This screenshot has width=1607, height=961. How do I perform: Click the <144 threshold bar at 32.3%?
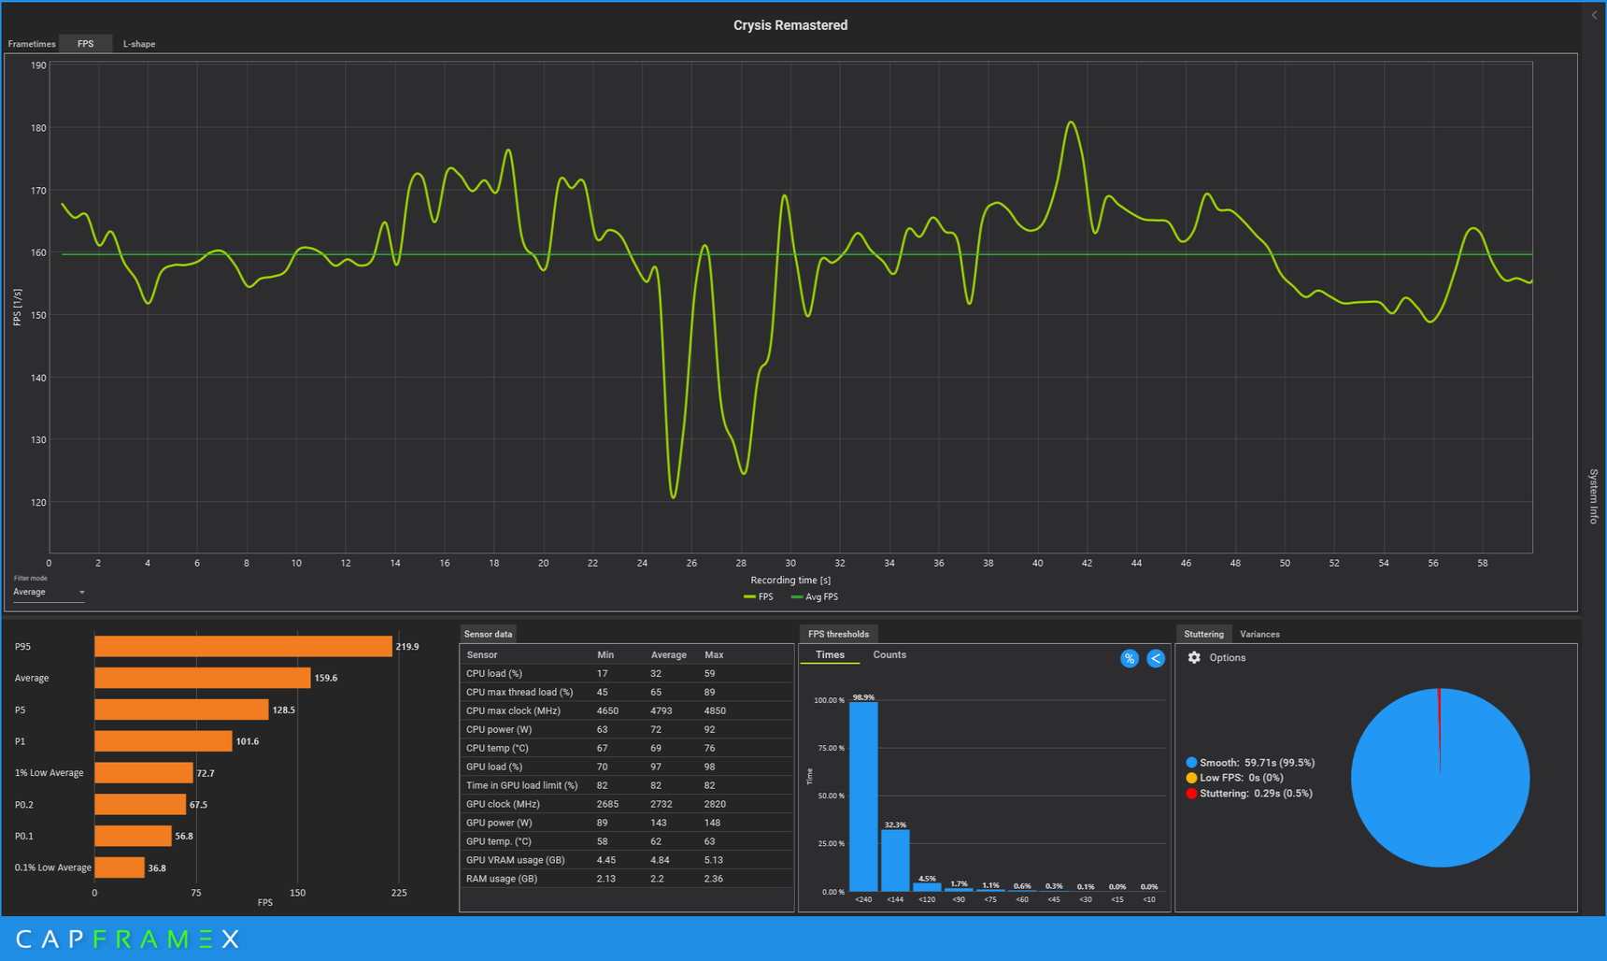[895, 861]
